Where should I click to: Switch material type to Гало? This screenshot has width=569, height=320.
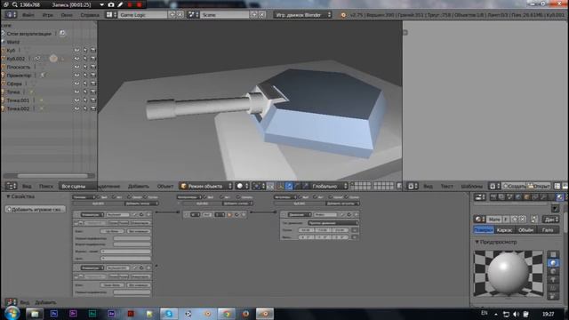pos(548,230)
